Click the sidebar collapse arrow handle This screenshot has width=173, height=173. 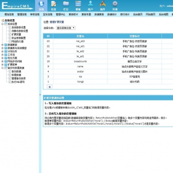[x=40, y=95]
